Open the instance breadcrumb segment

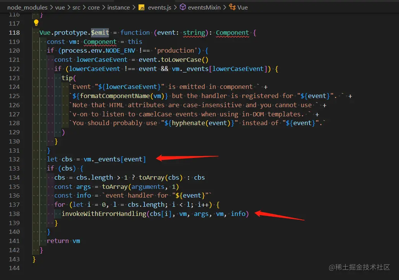pyautogui.click(x=118, y=8)
